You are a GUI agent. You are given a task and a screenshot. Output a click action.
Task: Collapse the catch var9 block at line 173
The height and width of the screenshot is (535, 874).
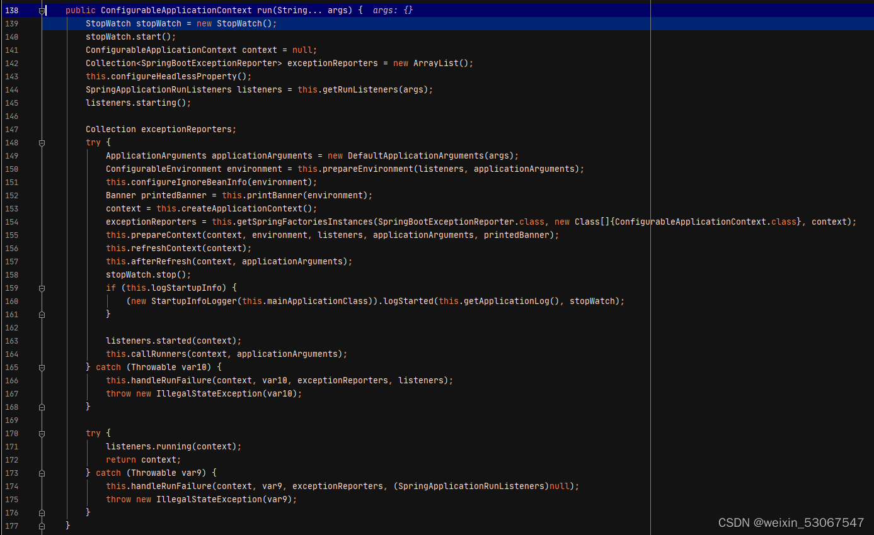(42, 473)
